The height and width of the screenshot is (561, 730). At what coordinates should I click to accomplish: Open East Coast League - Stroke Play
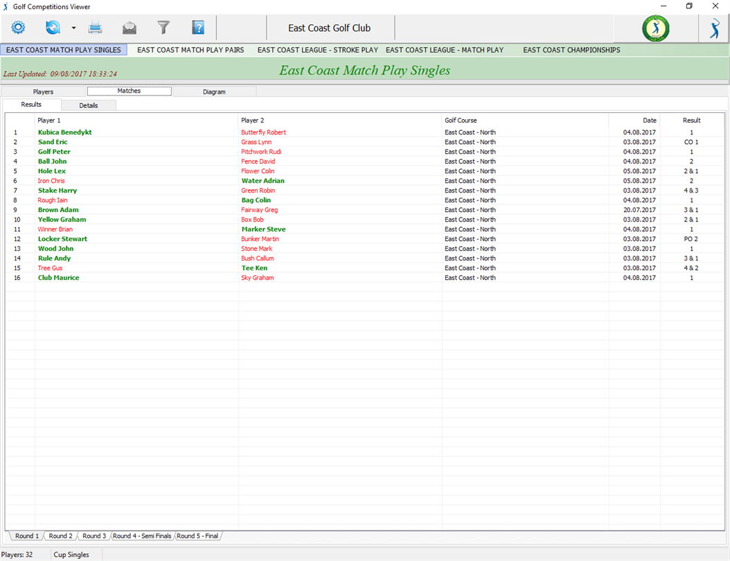(x=317, y=50)
